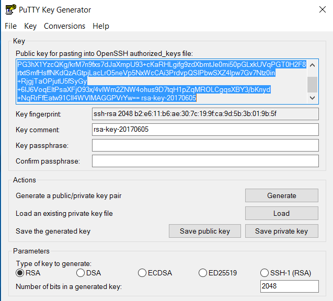Open the Help menu

[x=101, y=26]
